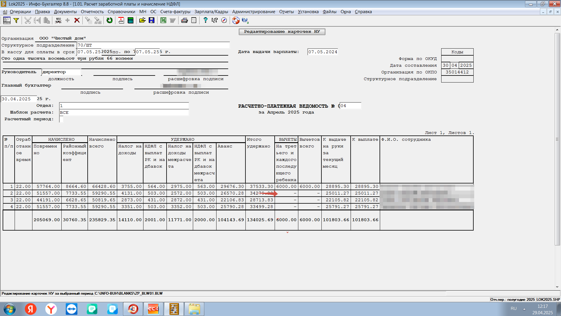Click cell 57764.00 in row 1
The width and height of the screenshot is (561, 316).
point(47,186)
